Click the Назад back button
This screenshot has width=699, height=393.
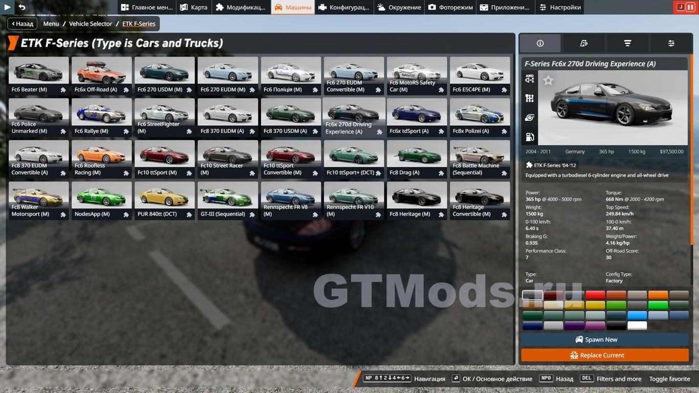coord(23,24)
